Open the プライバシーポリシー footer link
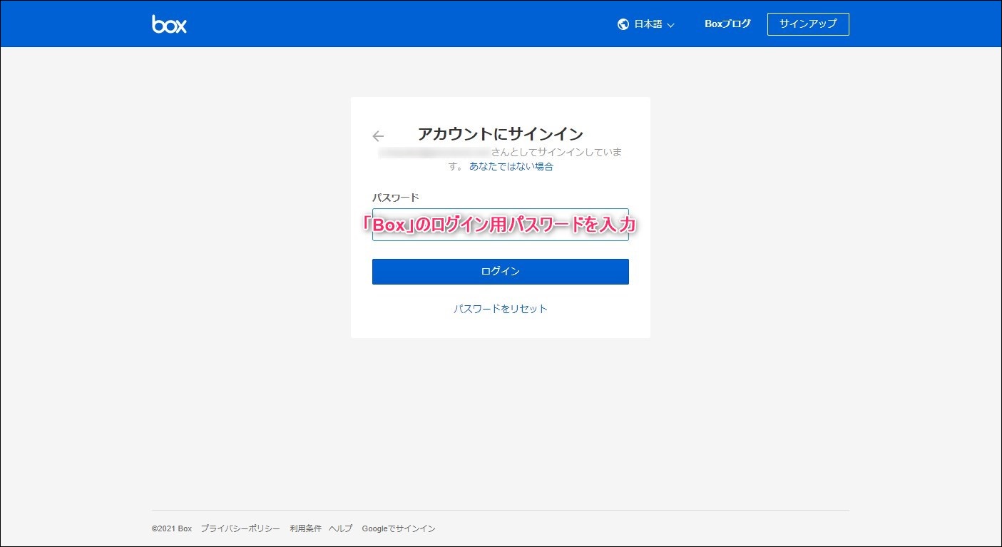Viewport: 1002px width, 547px height. 240,528
